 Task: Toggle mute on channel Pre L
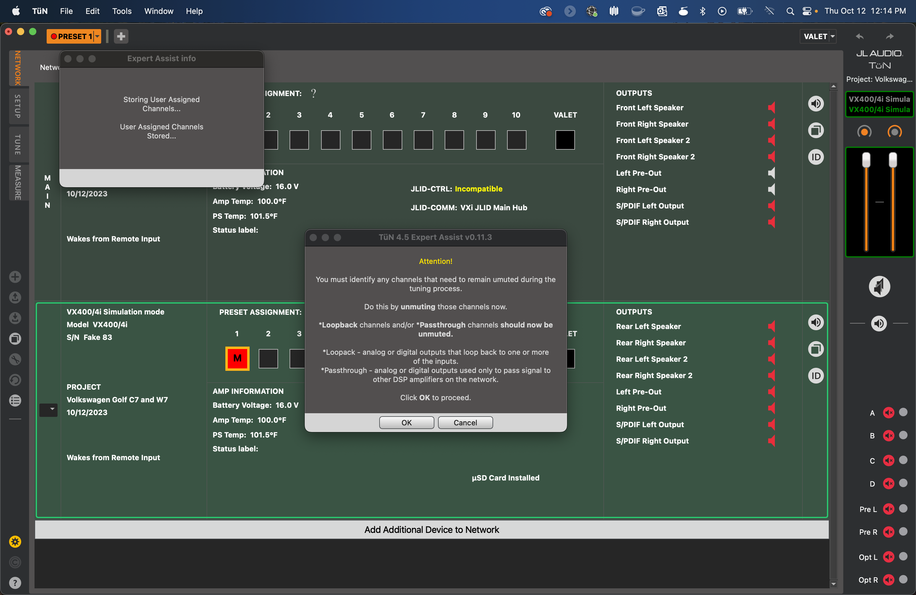click(x=889, y=509)
